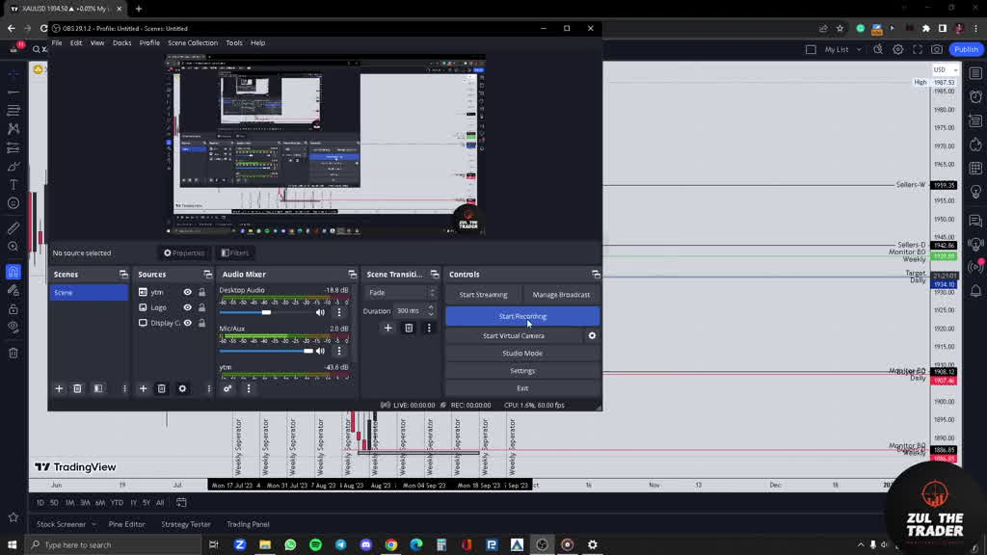Delete the selected scene with trash icon

point(77,388)
